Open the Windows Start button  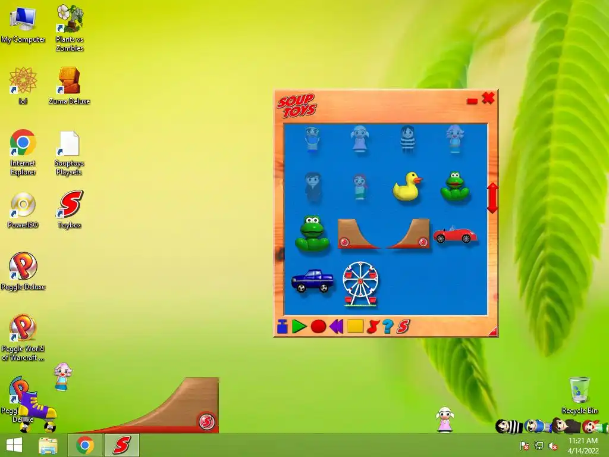point(14,445)
